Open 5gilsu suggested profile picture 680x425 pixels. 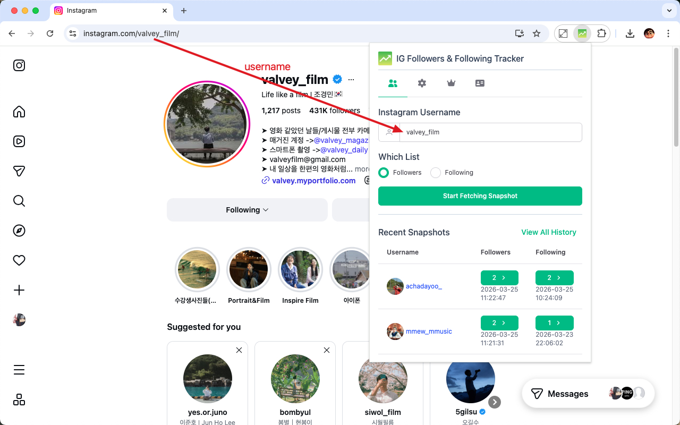point(471,379)
